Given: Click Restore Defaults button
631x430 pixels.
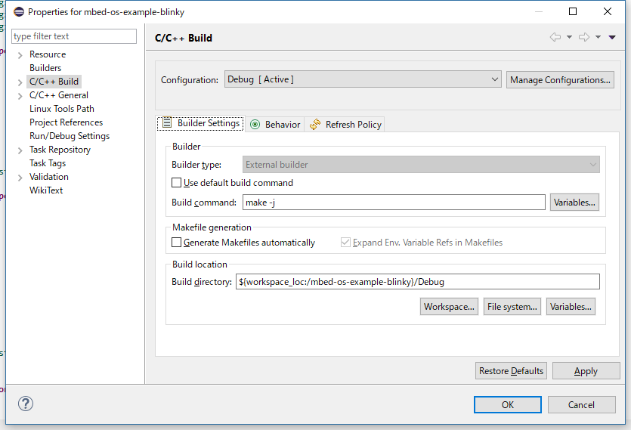Looking at the screenshot, I should [x=511, y=371].
